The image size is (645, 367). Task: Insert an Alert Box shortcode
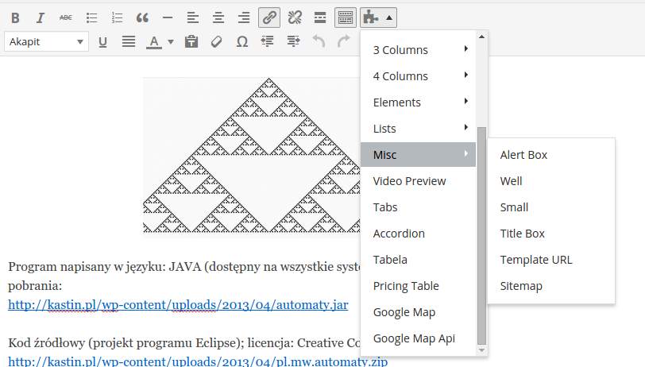(x=551, y=155)
